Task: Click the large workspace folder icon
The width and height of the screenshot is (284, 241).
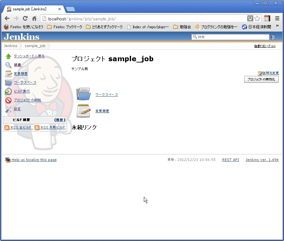Action: pos(83,94)
